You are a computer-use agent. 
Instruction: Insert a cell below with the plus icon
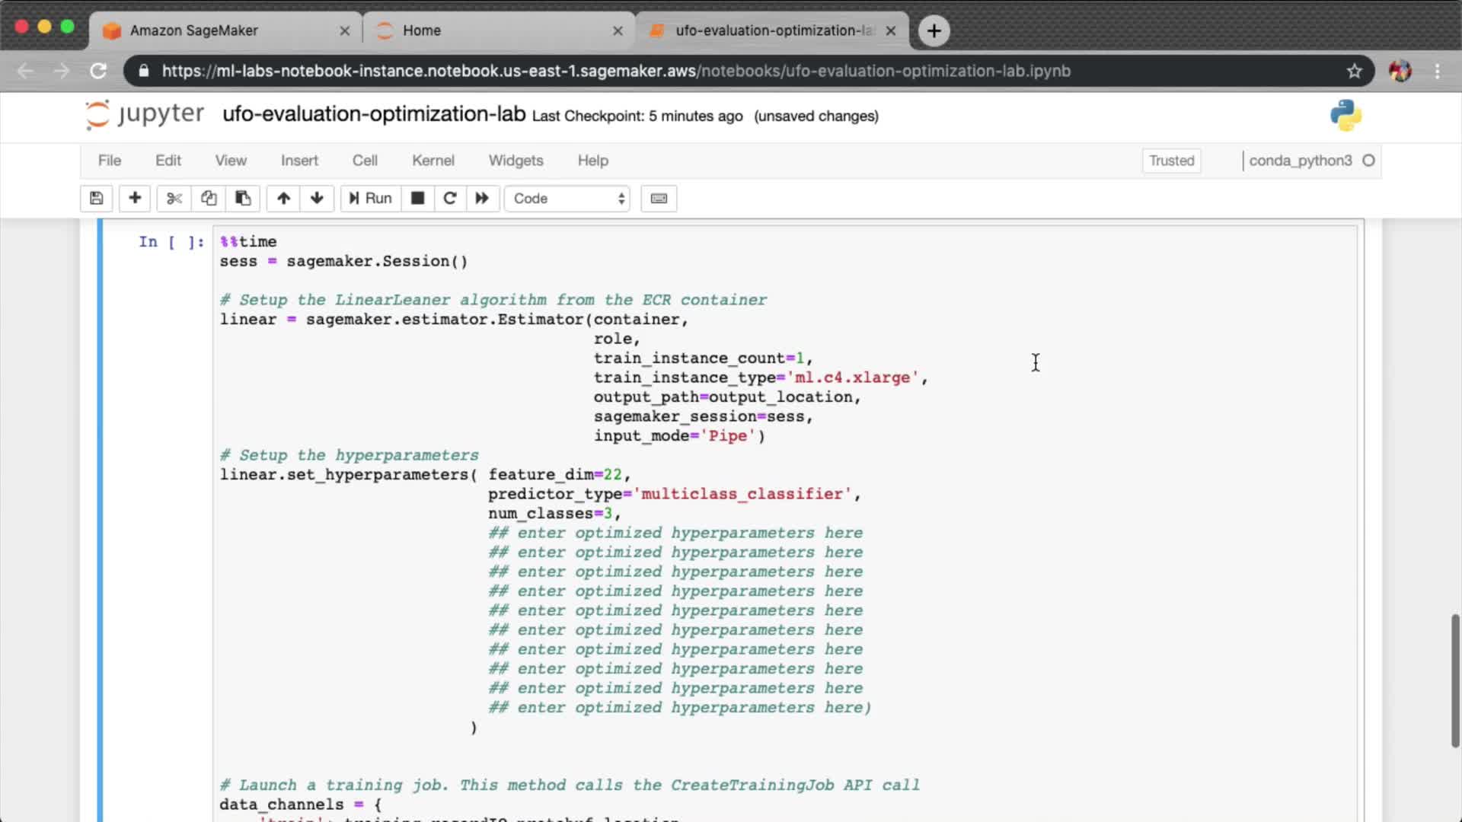pyautogui.click(x=135, y=199)
